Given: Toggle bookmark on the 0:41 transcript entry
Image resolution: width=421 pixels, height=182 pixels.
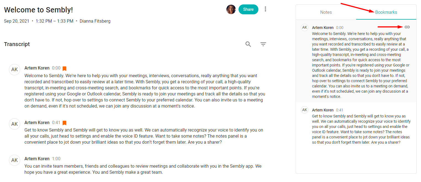Looking at the screenshot, I should [64, 123].
